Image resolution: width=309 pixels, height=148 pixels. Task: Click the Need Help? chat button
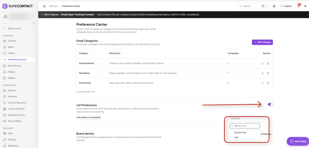(298, 141)
